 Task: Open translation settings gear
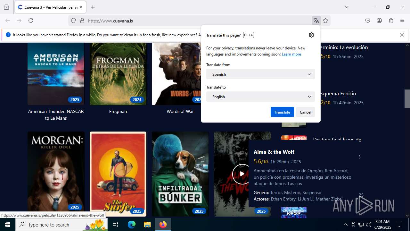click(311, 35)
